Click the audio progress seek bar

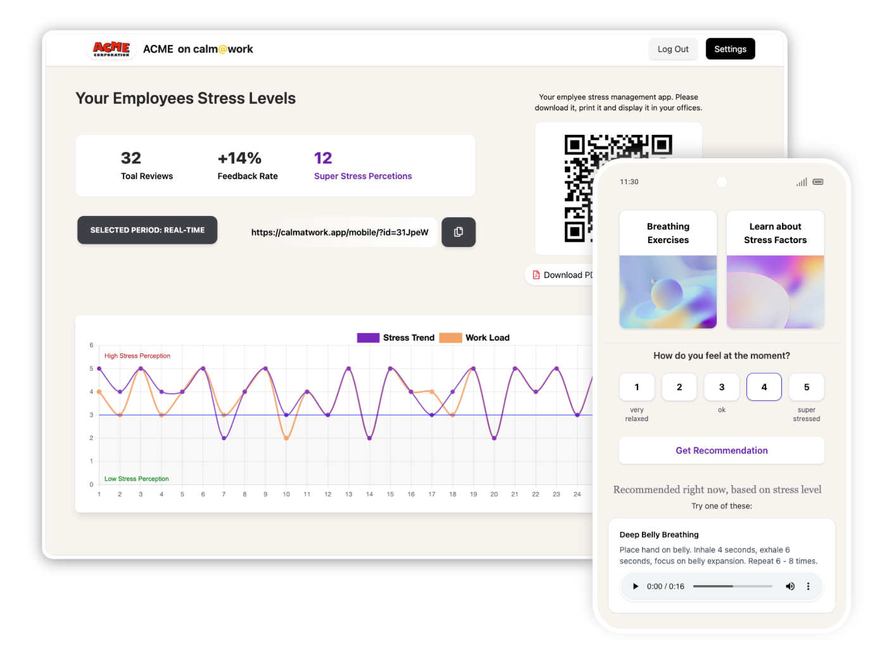733,586
